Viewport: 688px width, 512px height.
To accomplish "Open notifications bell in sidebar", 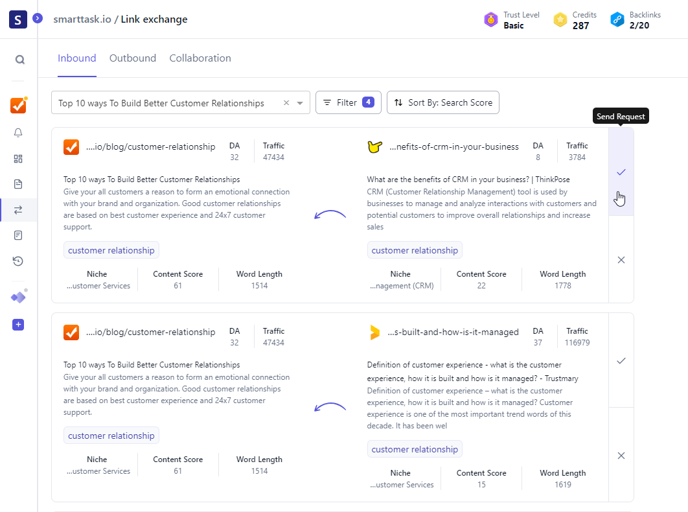I will (18, 133).
